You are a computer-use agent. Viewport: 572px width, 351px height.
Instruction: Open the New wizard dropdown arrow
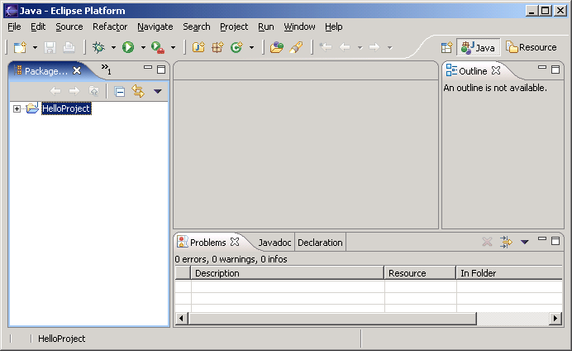point(35,47)
